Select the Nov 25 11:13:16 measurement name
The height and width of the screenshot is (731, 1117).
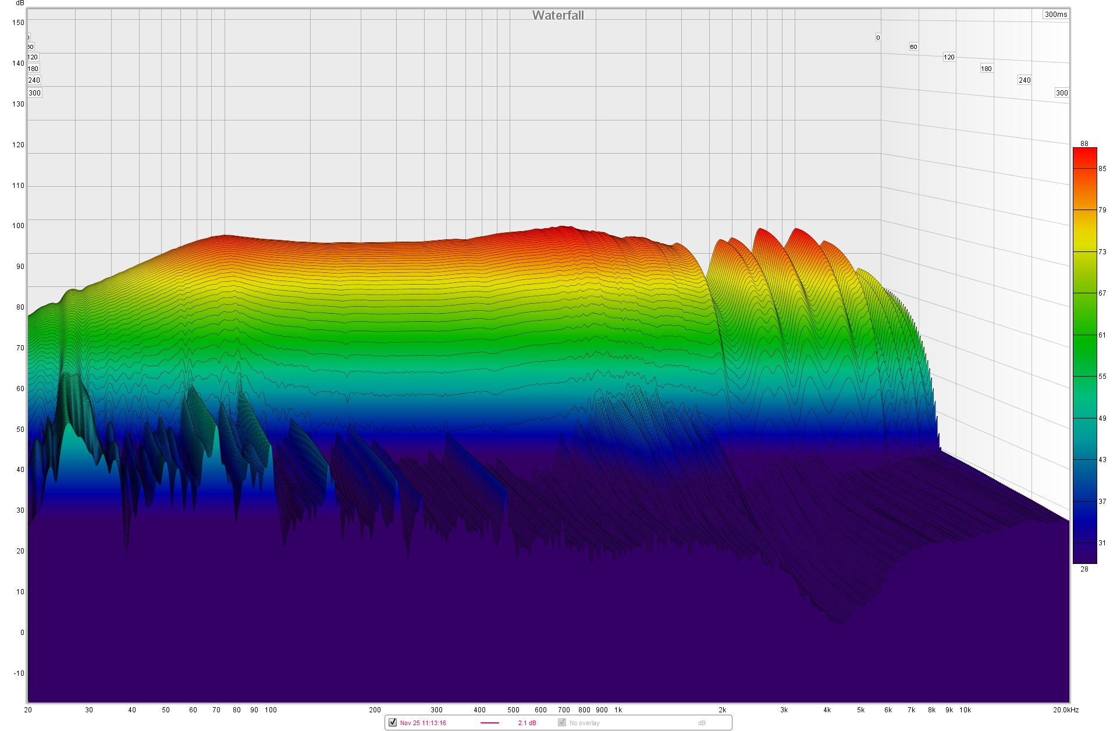click(423, 723)
